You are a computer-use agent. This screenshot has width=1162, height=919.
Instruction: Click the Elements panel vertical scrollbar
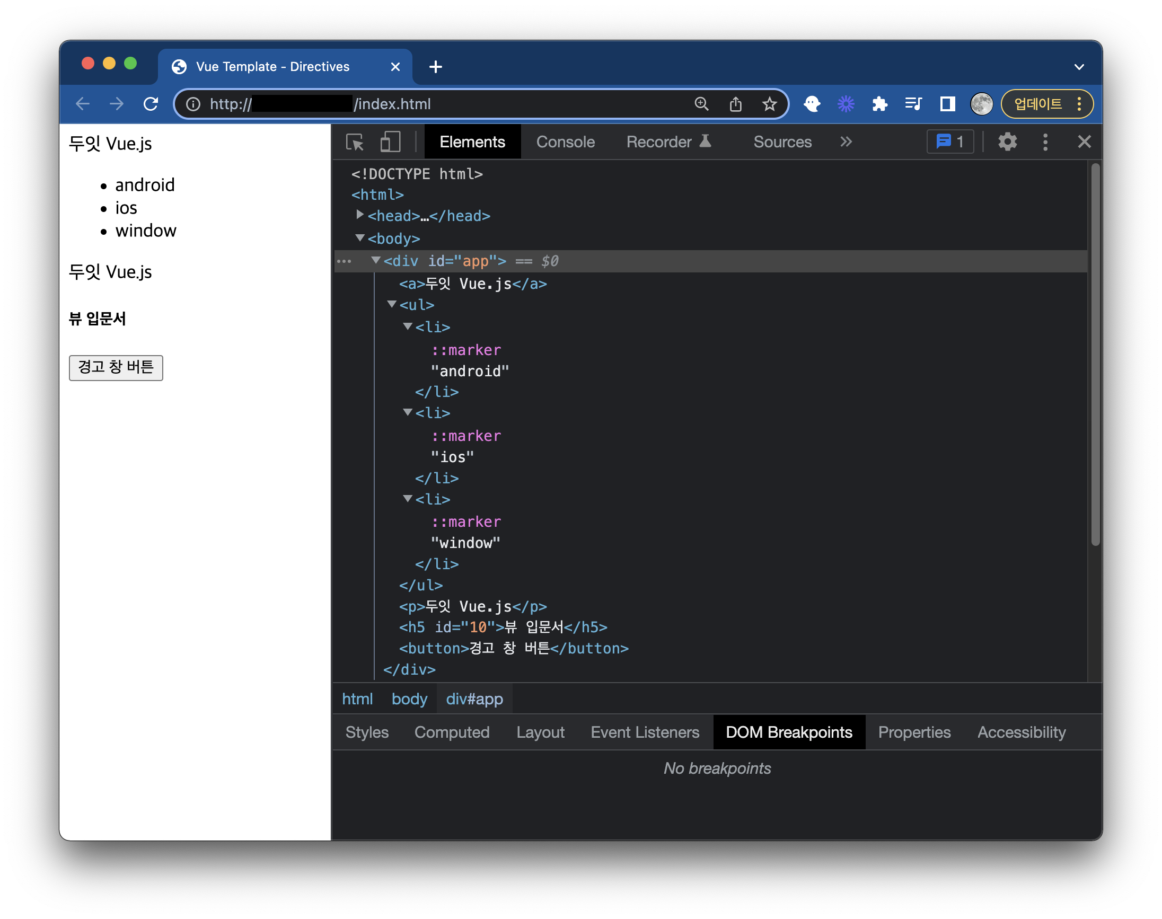coord(1095,355)
